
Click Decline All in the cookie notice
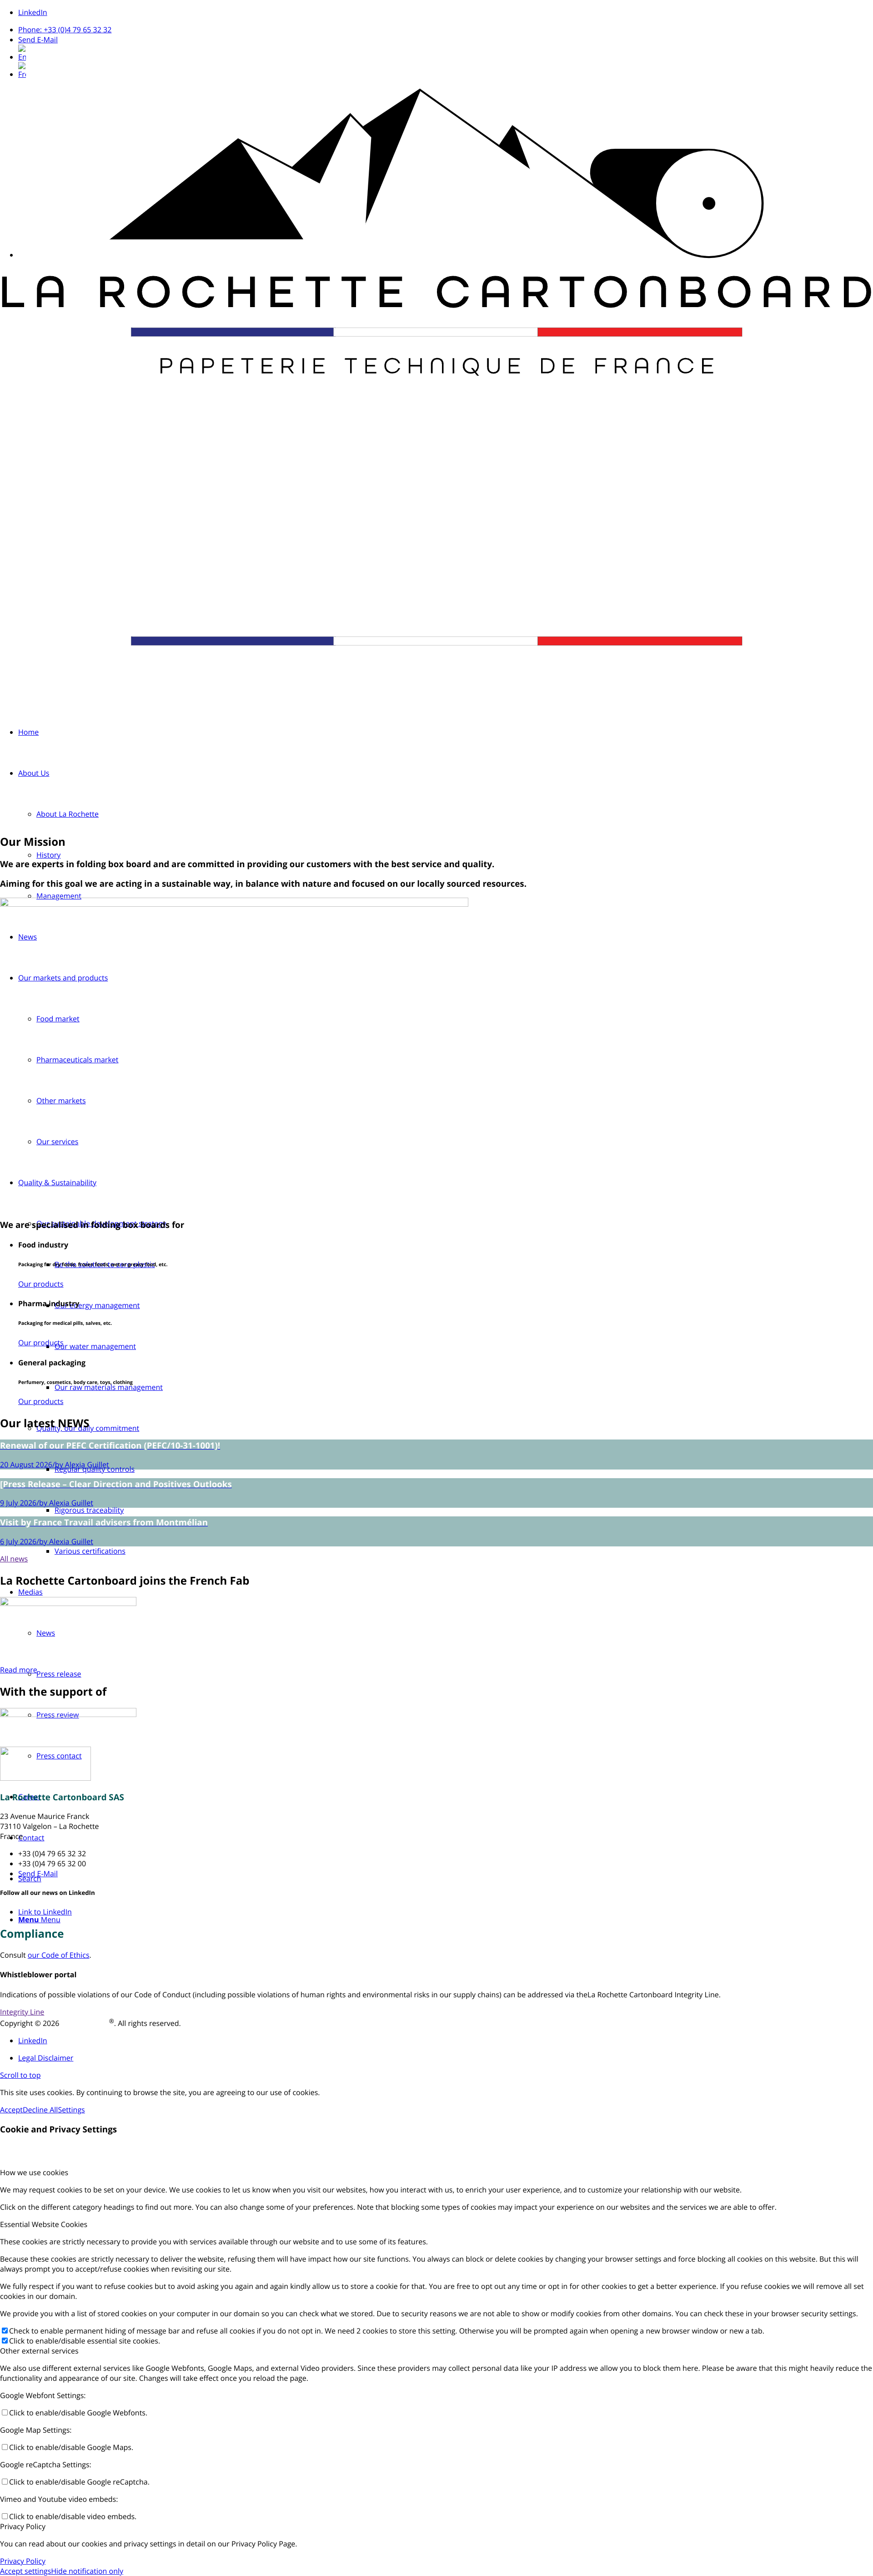tap(40, 2110)
